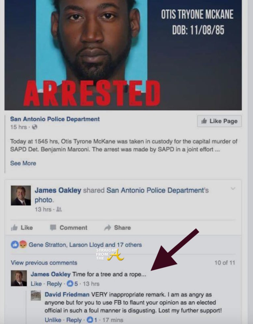Click the like count icon on Friedman's reply

coord(90,320)
